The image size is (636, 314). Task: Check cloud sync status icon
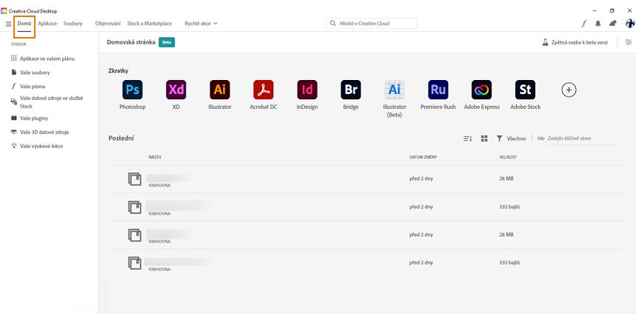613,24
